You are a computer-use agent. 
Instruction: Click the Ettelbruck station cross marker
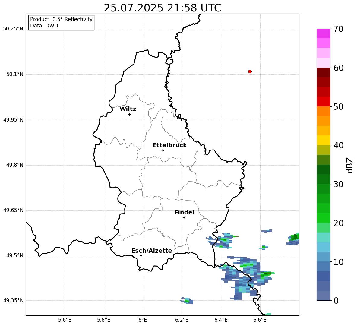[163, 150]
